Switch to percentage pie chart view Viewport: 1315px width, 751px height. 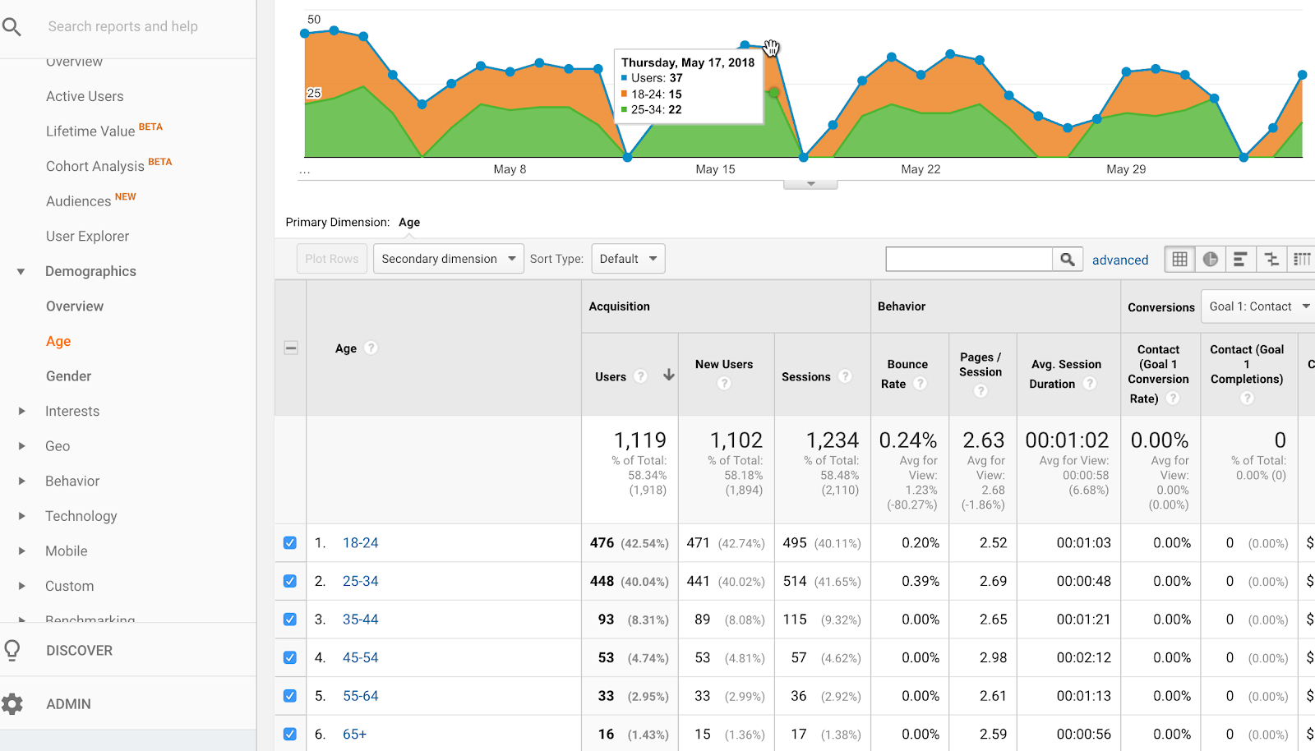(x=1210, y=260)
